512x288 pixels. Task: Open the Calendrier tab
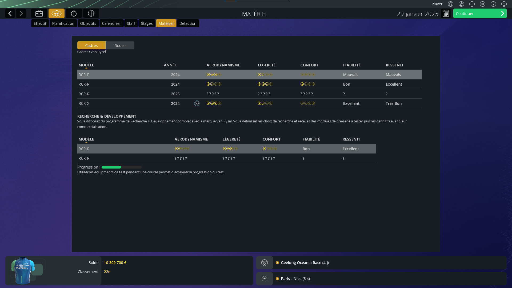(x=111, y=23)
